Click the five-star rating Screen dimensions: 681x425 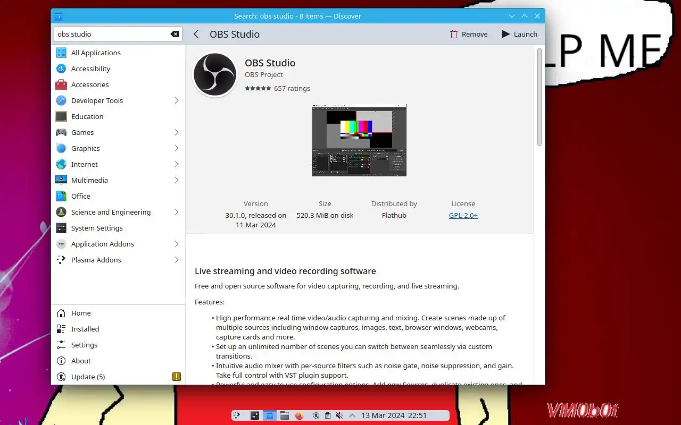(258, 88)
